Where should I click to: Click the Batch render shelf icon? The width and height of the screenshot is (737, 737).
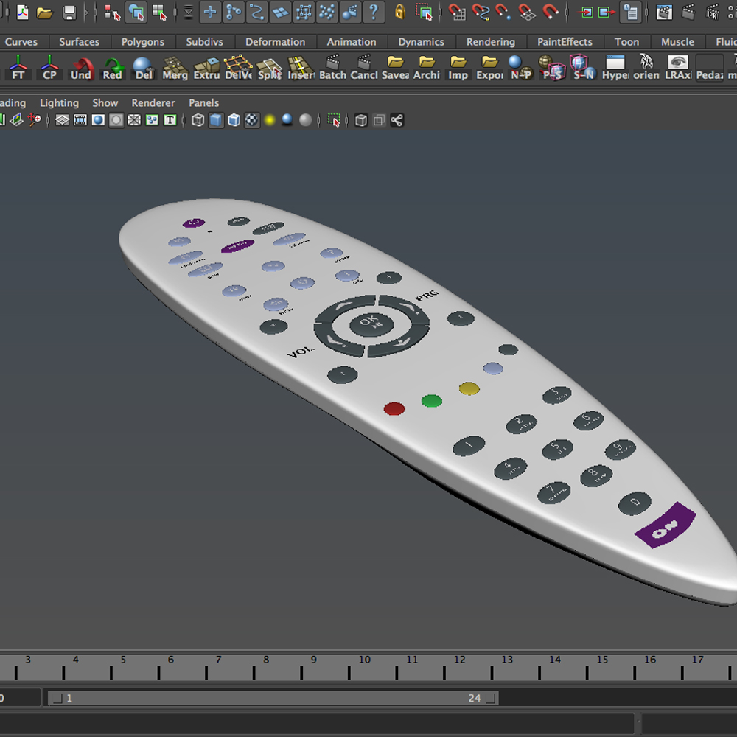tap(332, 70)
